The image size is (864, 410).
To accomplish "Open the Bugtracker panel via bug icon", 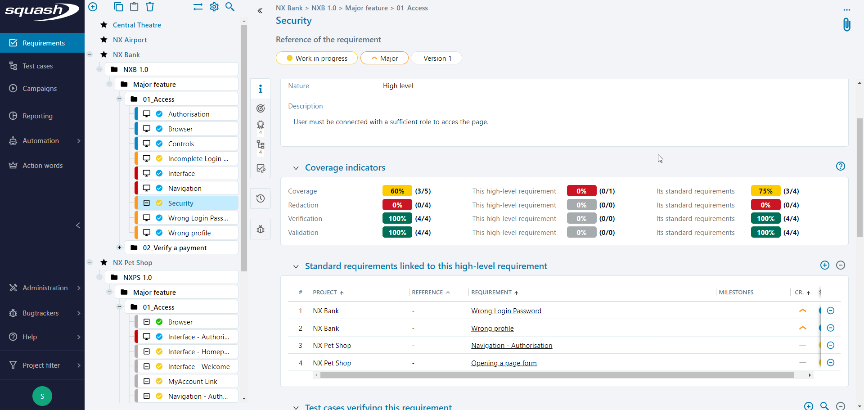I will click(261, 229).
